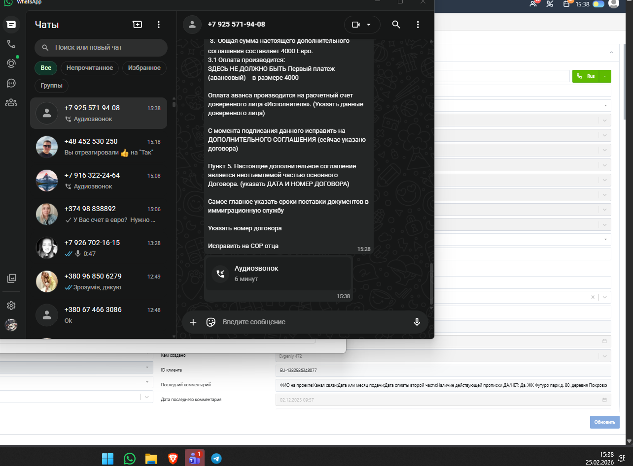633x466 pixels.
Task: Record a voice message with microphone icon
Action: (x=417, y=322)
